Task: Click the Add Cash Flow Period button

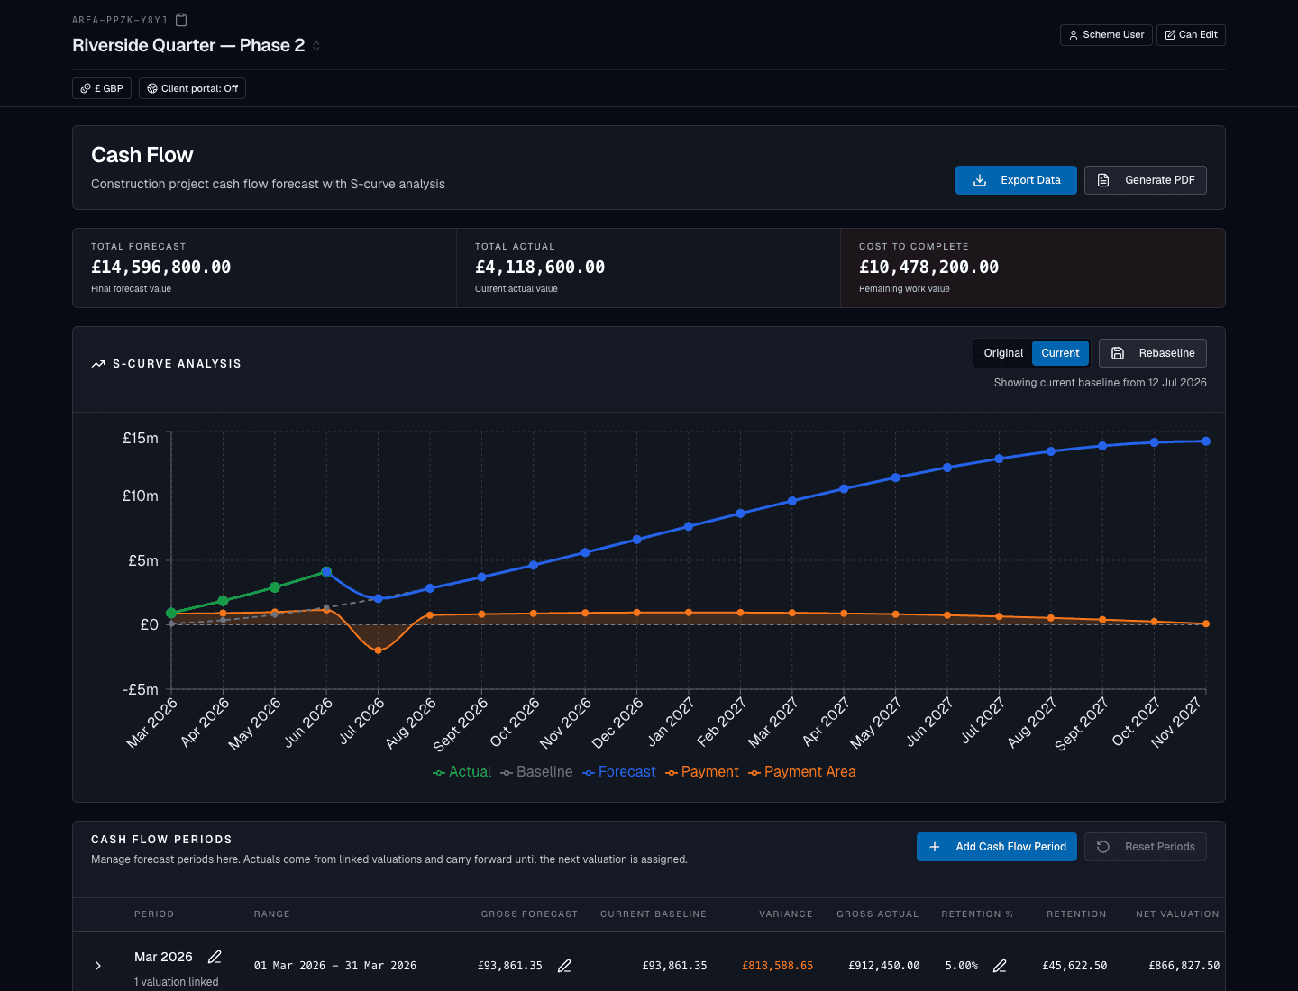Action: 996,847
